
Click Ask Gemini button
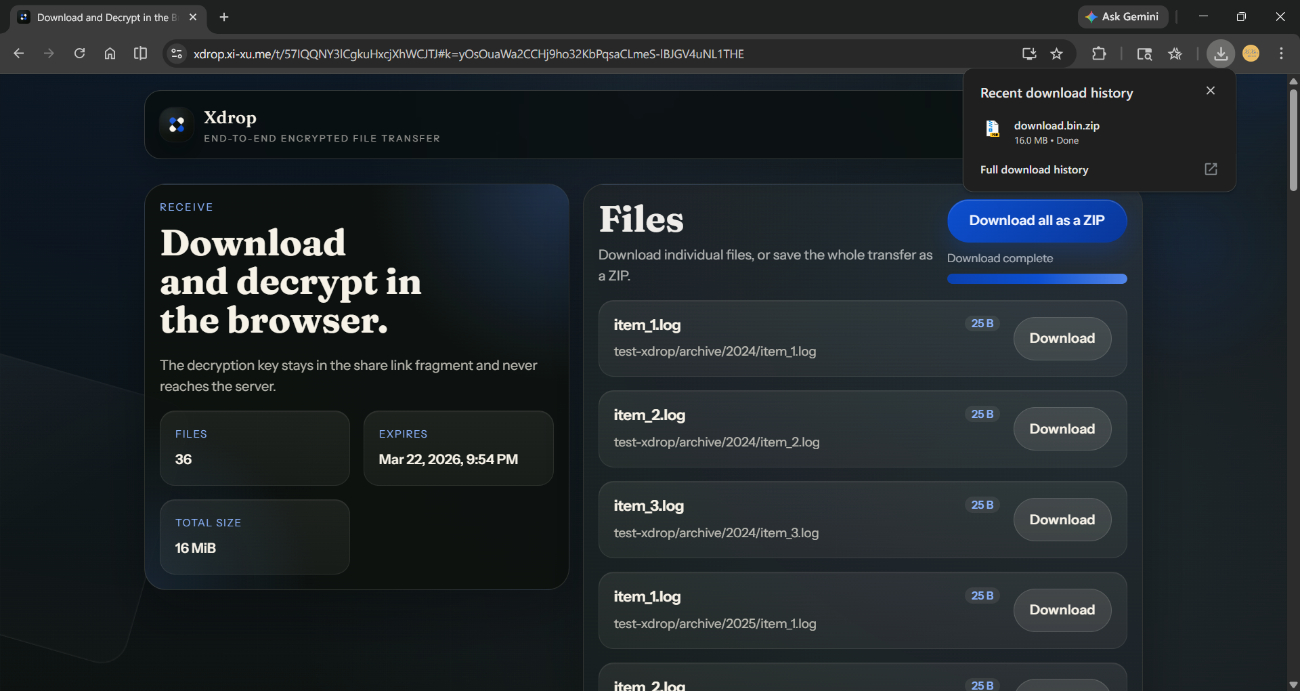click(1123, 17)
